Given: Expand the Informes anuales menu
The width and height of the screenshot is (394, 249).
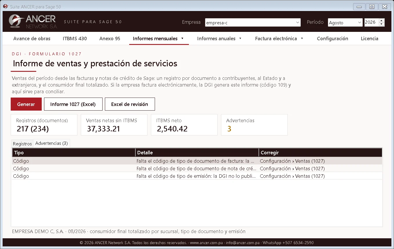Looking at the screenshot, I should [x=220, y=39].
